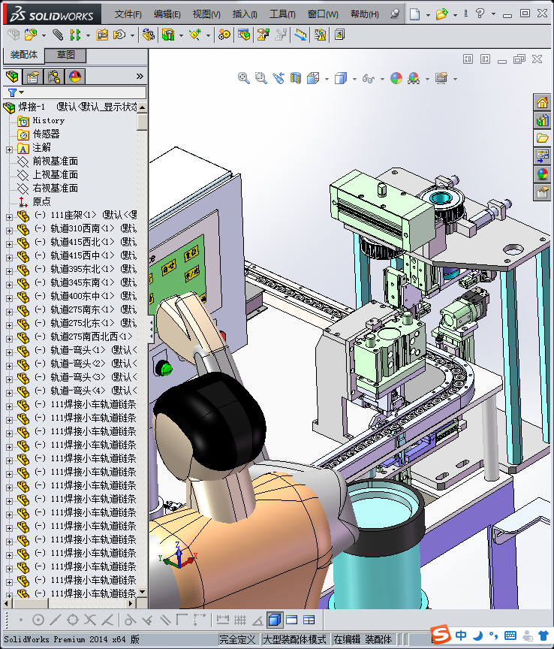Open the Custom Properties task pane icon
The height and width of the screenshot is (649, 554).
tap(542, 192)
